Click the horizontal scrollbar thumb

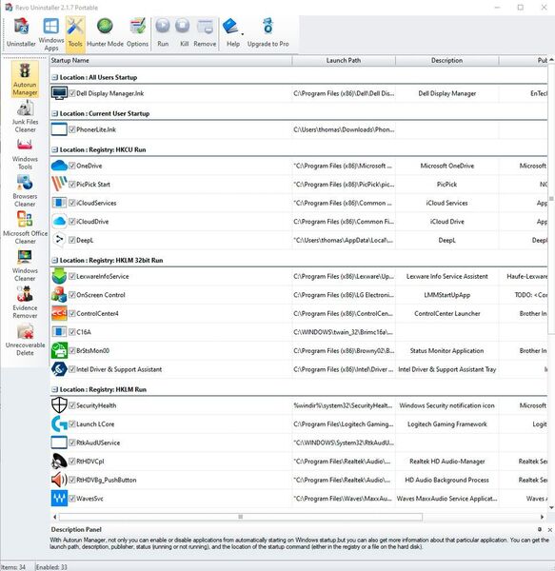point(240,517)
